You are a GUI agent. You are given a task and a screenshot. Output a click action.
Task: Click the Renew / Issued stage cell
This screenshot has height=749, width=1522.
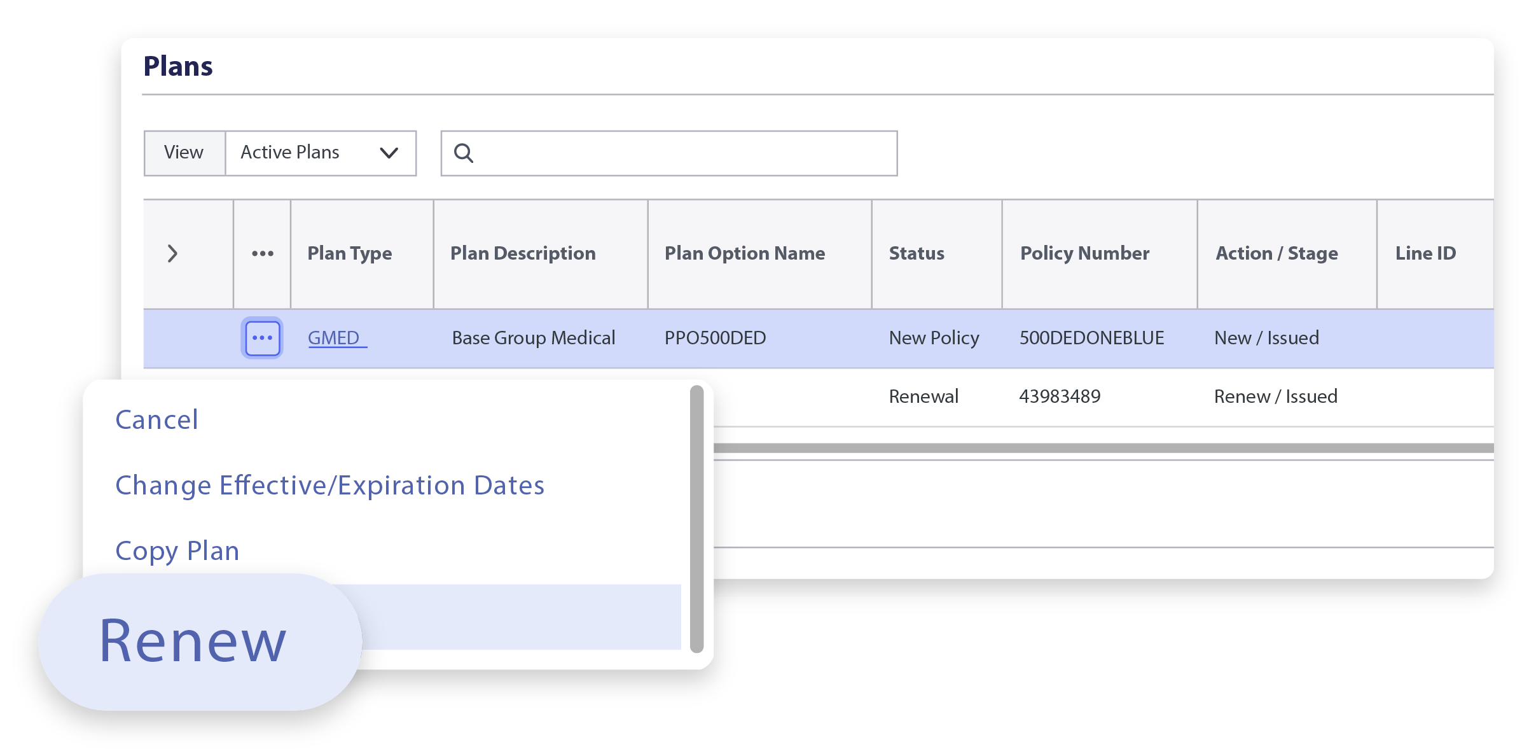coord(1275,396)
